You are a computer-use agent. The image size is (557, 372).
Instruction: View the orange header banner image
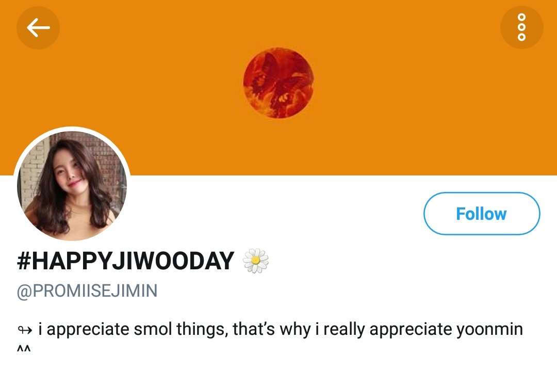tap(278, 88)
